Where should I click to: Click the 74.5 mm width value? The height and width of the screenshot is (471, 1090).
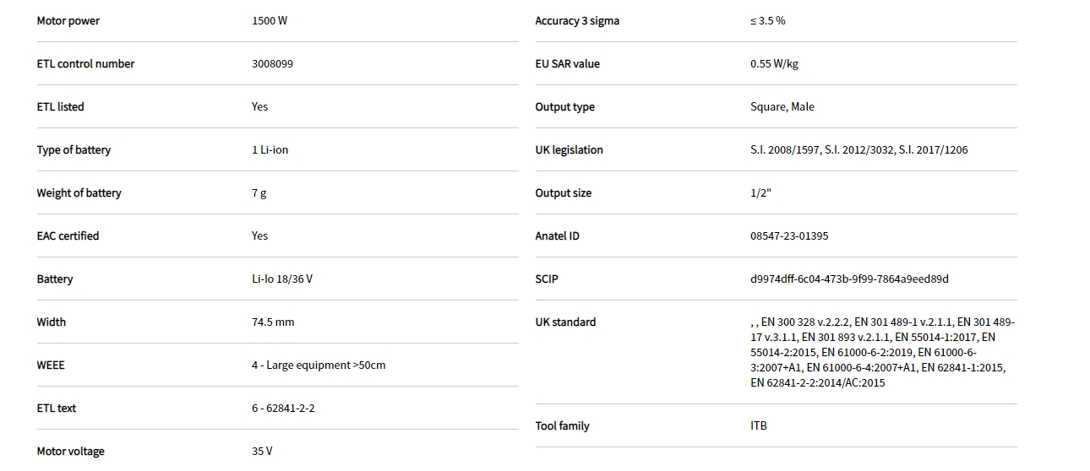tap(273, 322)
